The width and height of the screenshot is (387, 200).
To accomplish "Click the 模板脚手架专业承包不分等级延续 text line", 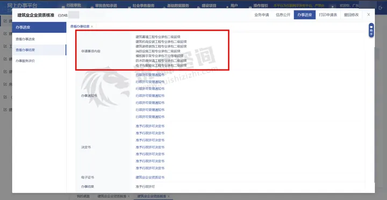I will pyautogui.click(x=160, y=56).
